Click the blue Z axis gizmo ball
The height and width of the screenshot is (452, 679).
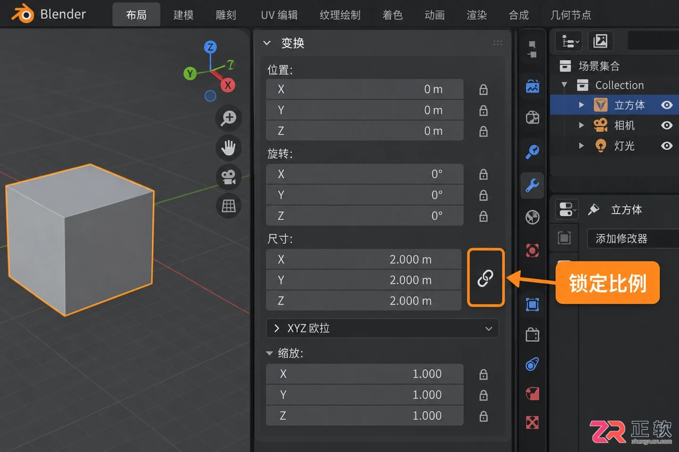click(x=210, y=47)
